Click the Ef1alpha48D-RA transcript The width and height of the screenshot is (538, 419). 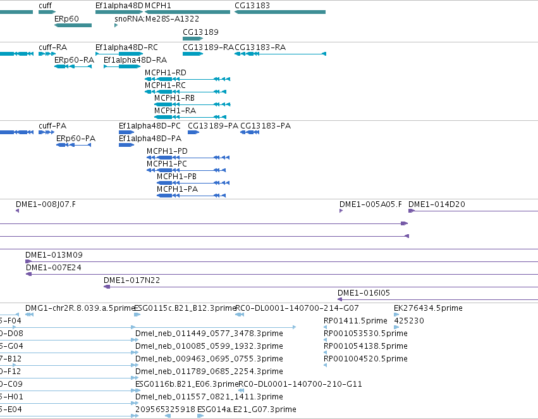coord(122,66)
